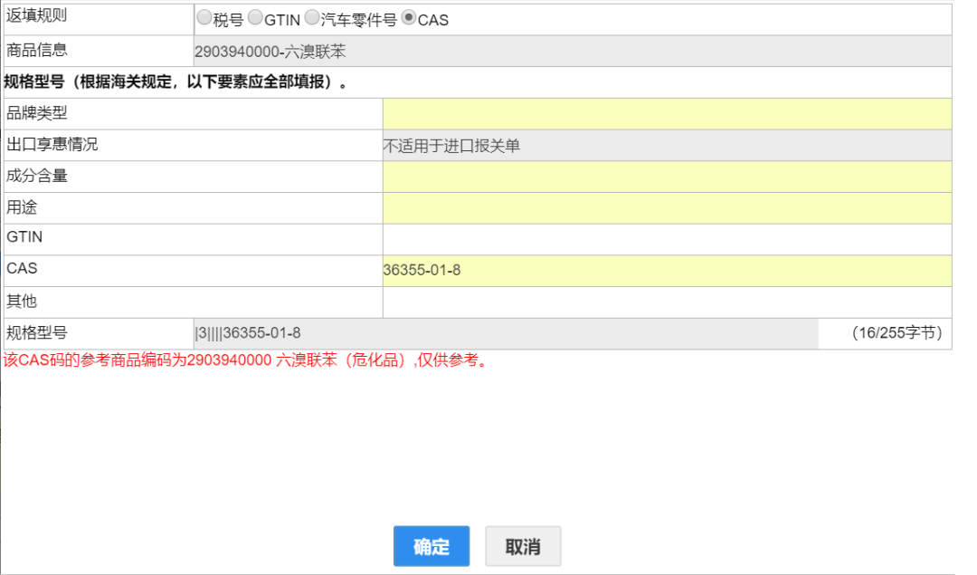Click the bold 规格型号 heading with the customs filing note
977x575 pixels.
(177, 82)
